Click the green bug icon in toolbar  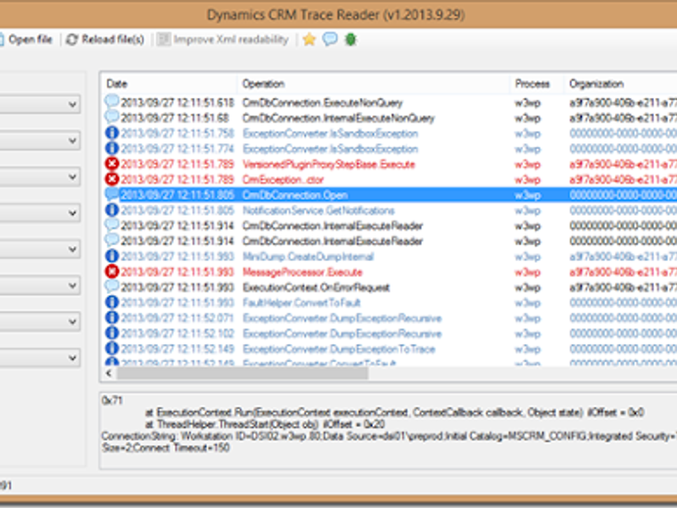(x=350, y=39)
